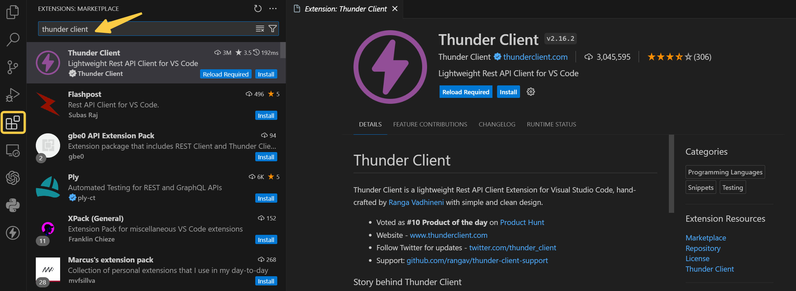
Task: Open Marketplace resource link
Action: point(706,238)
